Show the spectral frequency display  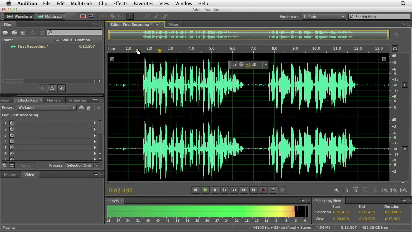83,16
